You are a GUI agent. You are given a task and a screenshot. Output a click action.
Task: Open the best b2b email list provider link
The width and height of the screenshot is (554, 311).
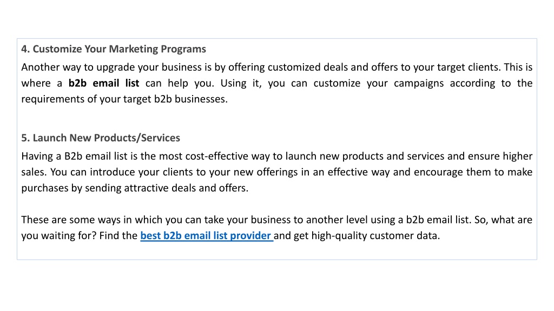click(x=207, y=235)
